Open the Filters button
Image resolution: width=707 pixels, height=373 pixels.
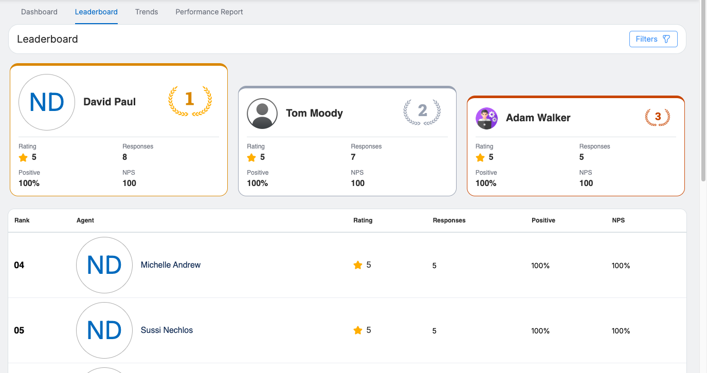(653, 39)
